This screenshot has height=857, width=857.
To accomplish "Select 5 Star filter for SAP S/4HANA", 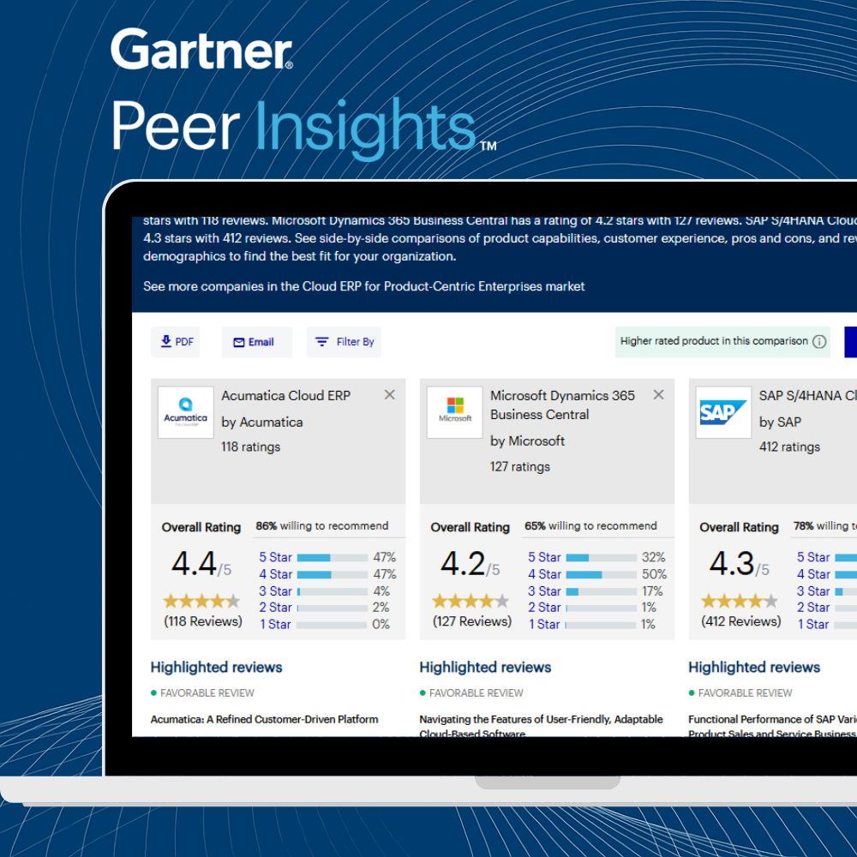I will (x=813, y=557).
